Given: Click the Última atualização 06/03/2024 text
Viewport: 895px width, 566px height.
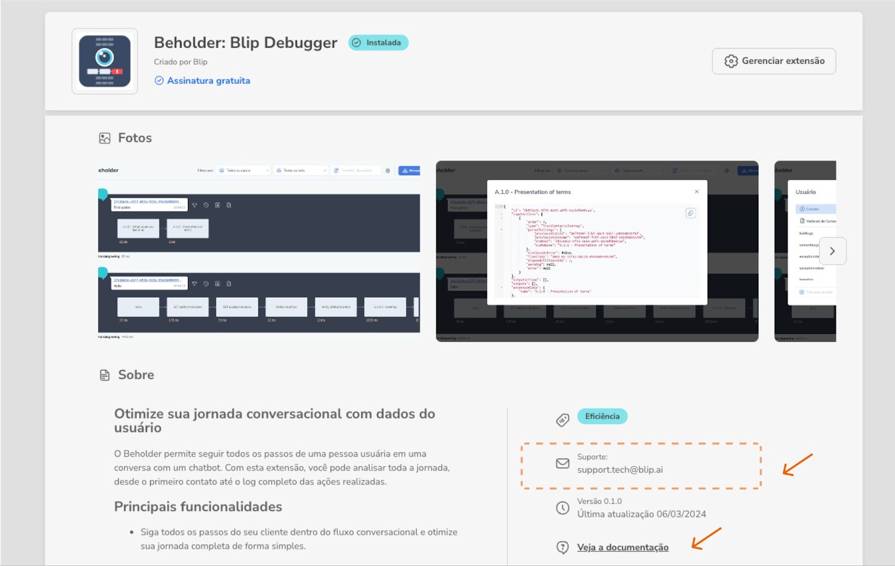Looking at the screenshot, I should point(642,514).
